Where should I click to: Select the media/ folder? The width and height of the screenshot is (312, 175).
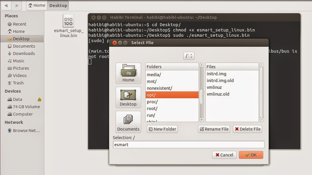click(x=172, y=74)
